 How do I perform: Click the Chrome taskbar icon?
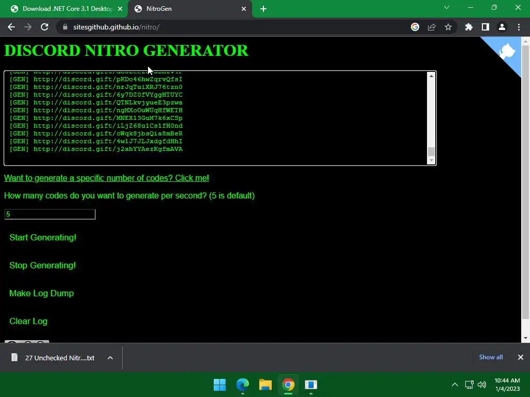[x=288, y=385]
